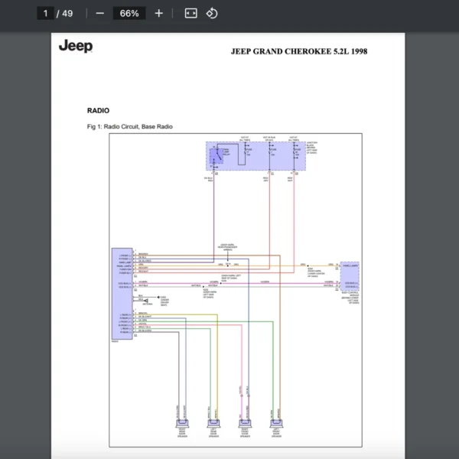
Task: Click the zoom out minus button
Action: [99, 13]
